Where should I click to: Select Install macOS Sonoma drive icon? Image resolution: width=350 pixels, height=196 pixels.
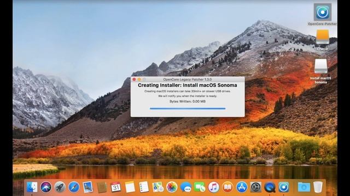click(321, 66)
